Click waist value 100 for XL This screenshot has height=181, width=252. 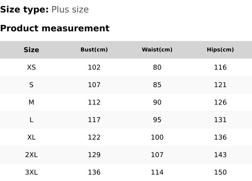(x=157, y=137)
